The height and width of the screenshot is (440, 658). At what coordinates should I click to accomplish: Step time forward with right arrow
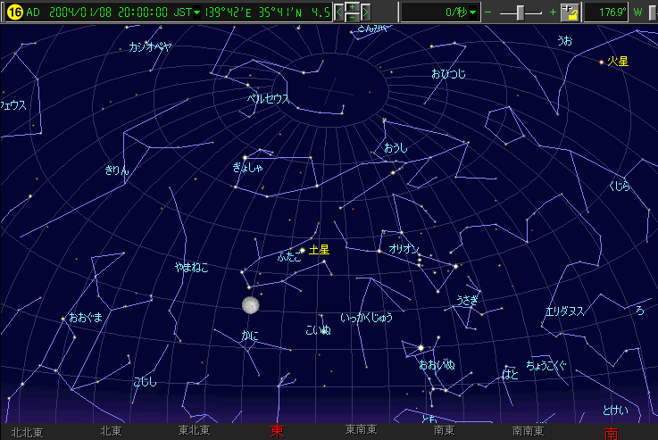point(366,12)
